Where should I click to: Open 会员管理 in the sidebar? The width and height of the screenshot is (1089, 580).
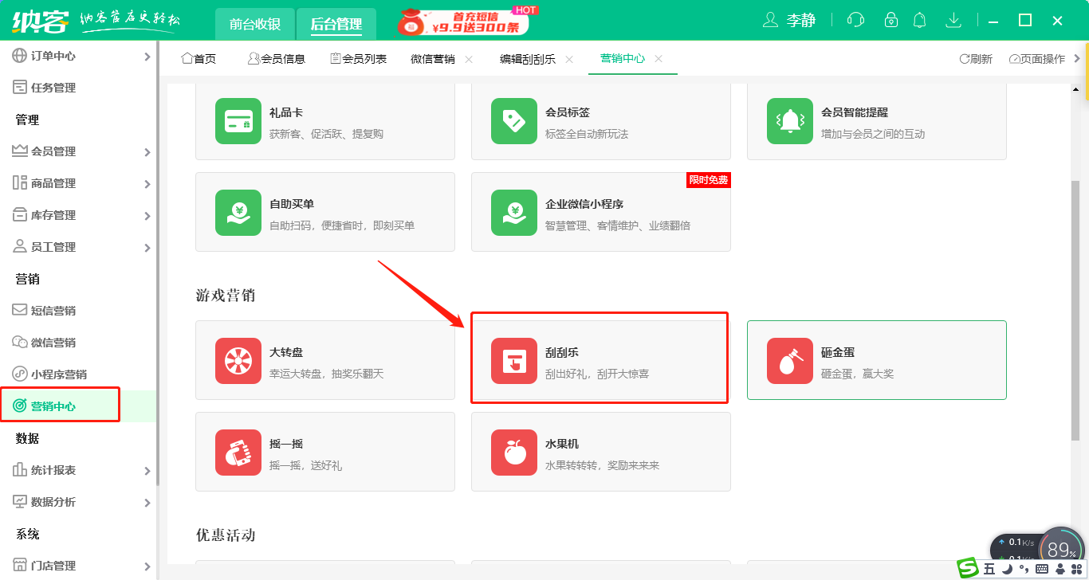80,151
